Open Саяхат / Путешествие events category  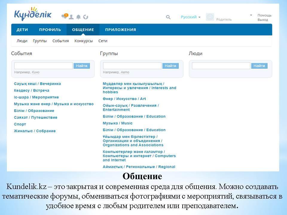click(x=36, y=118)
